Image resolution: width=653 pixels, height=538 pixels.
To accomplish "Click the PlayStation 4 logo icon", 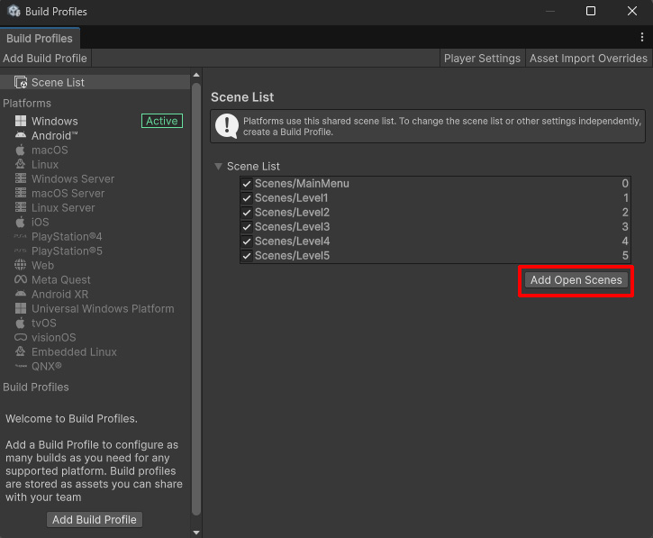I will [21, 236].
